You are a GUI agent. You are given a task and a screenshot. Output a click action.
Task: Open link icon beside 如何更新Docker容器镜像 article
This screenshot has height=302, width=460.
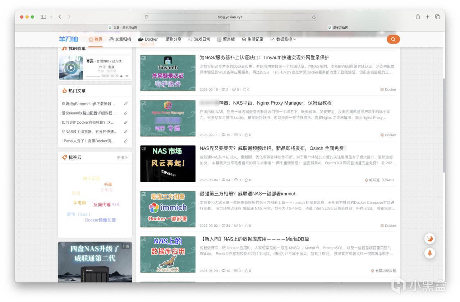point(126,123)
